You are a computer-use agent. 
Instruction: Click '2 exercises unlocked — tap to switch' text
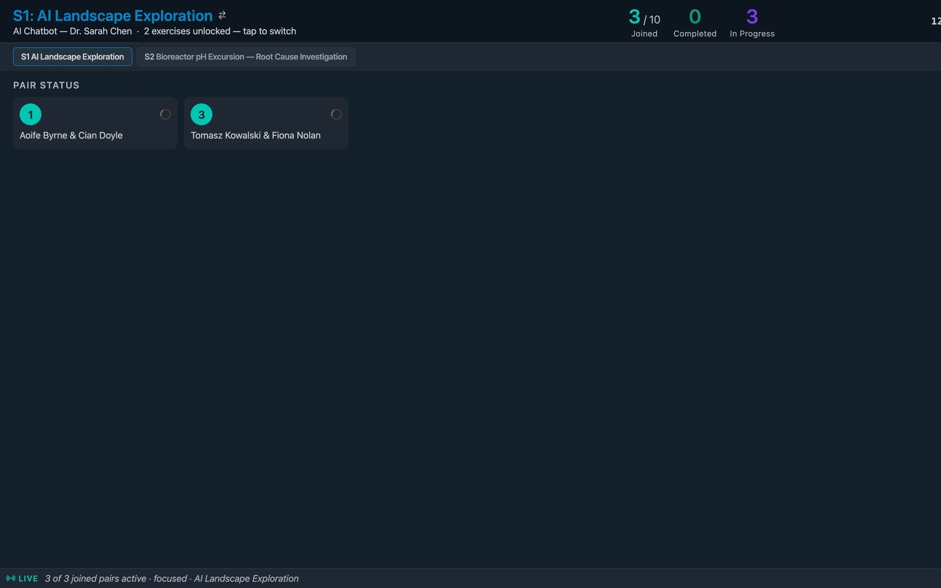coord(220,31)
